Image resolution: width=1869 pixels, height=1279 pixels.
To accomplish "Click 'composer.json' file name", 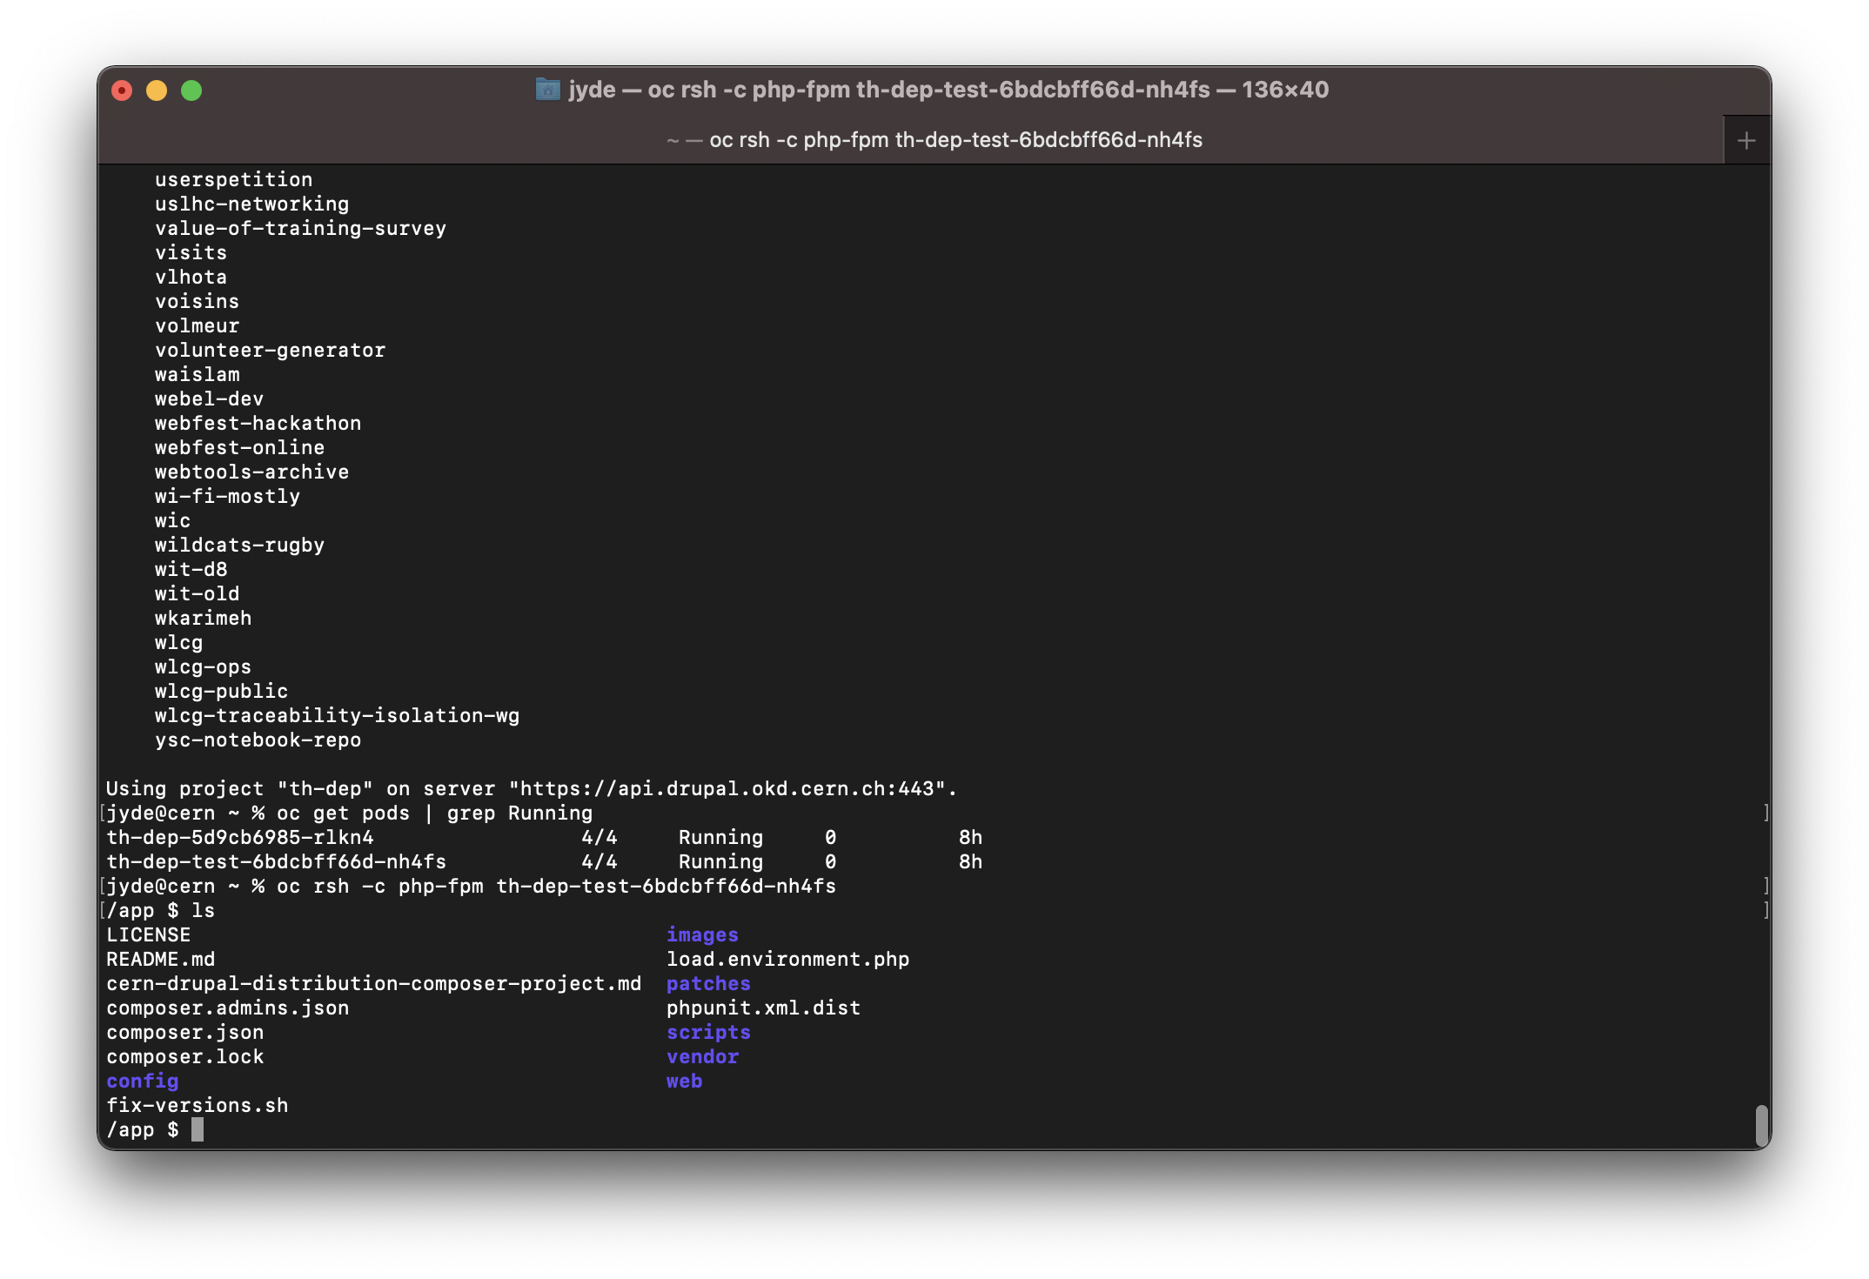I will (185, 1033).
